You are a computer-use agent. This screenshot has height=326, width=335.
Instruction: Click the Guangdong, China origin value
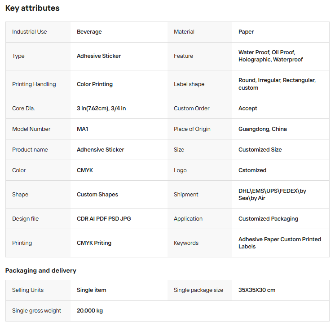click(x=263, y=129)
